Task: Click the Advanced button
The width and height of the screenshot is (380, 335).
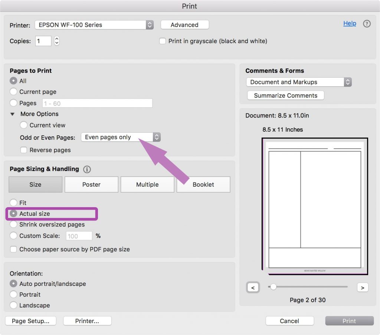Action: 184,25
